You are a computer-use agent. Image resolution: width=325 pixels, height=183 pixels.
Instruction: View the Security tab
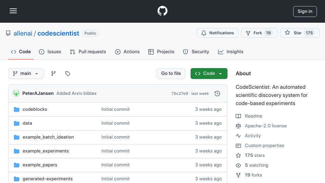(x=196, y=52)
